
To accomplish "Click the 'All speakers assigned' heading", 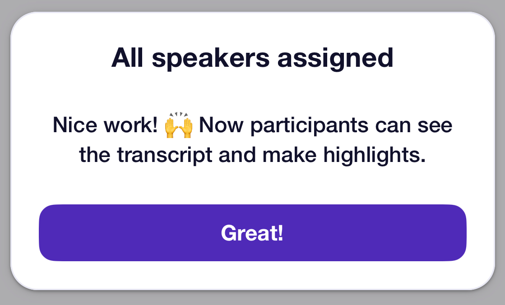I will (253, 58).
